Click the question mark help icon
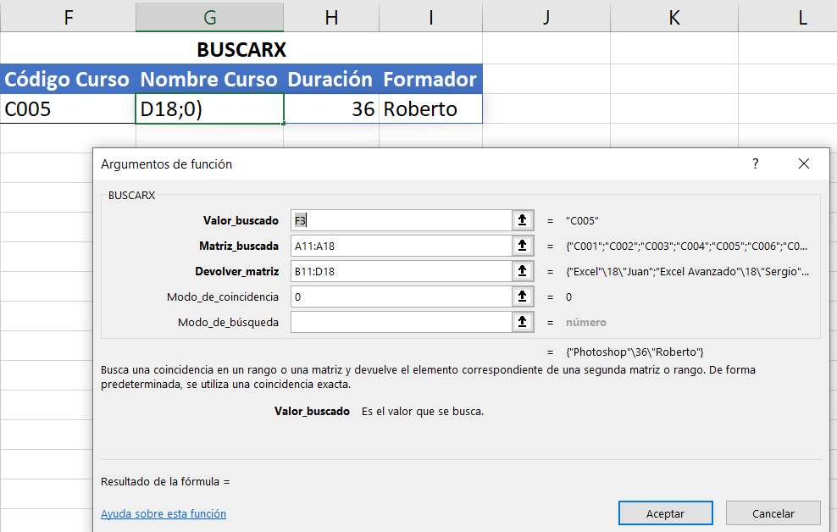837x532 pixels. pos(756,164)
